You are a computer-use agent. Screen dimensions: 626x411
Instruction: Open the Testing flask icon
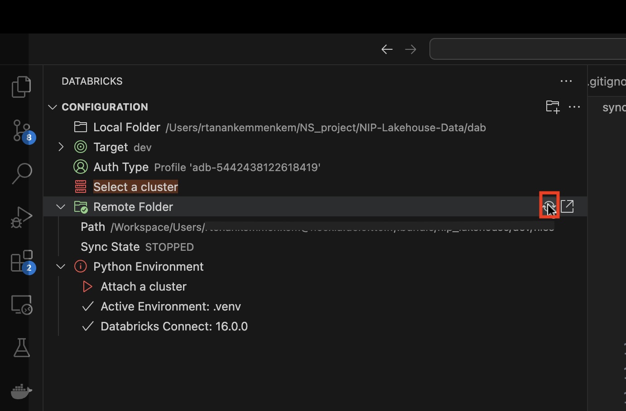21,348
